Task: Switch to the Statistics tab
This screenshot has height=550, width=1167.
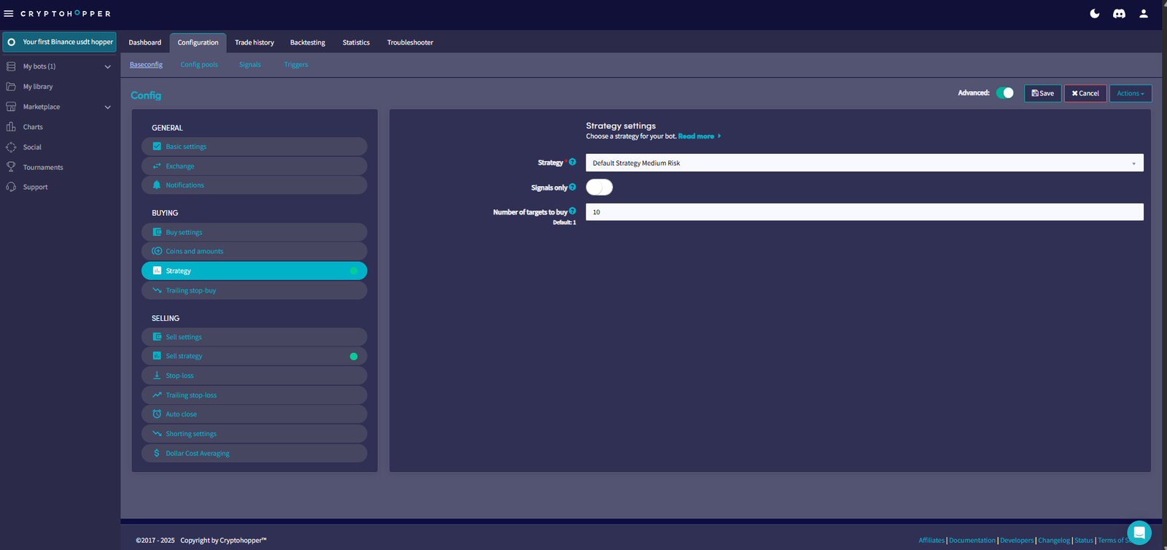Action: [356, 42]
